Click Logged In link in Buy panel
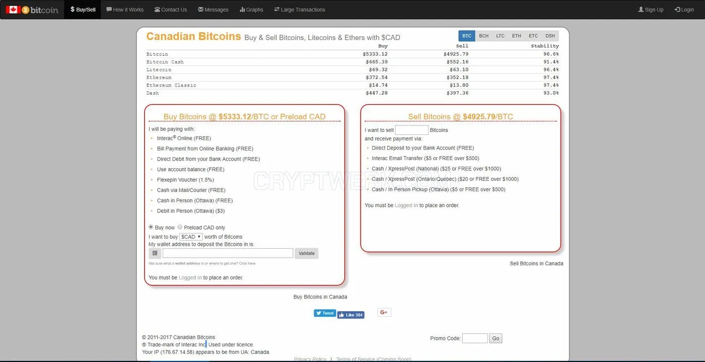Image resolution: width=705 pixels, height=362 pixels. (x=190, y=277)
